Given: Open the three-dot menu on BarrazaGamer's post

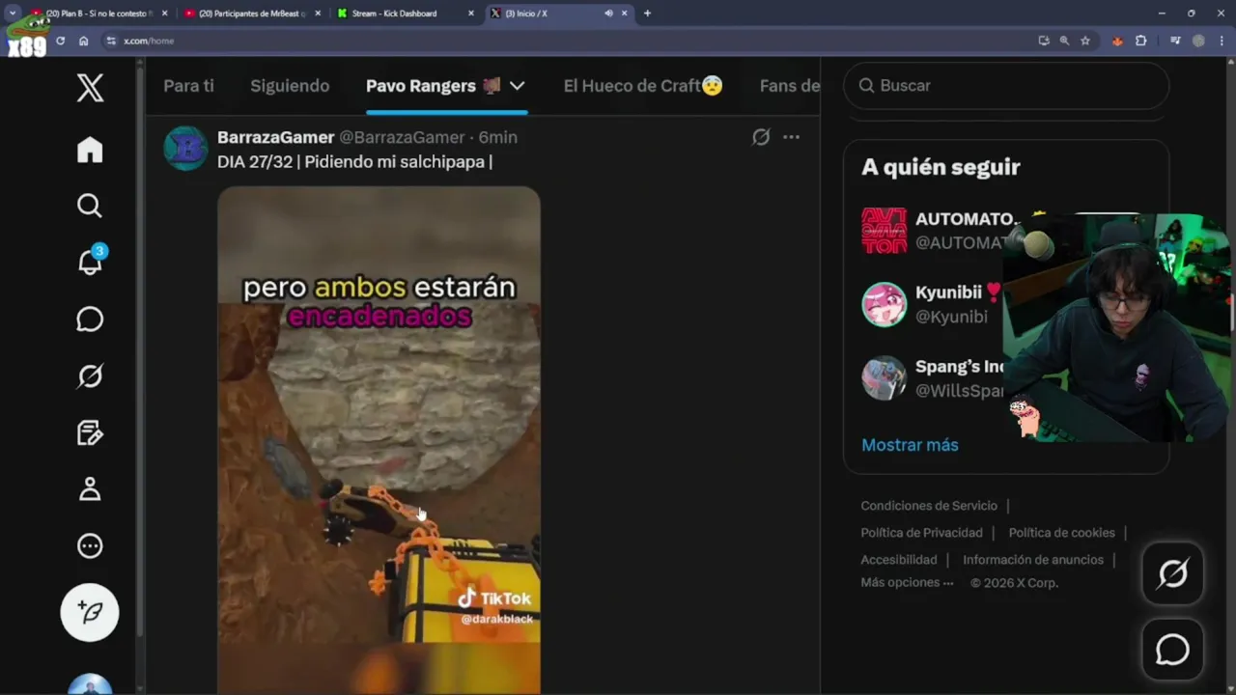Looking at the screenshot, I should (791, 137).
